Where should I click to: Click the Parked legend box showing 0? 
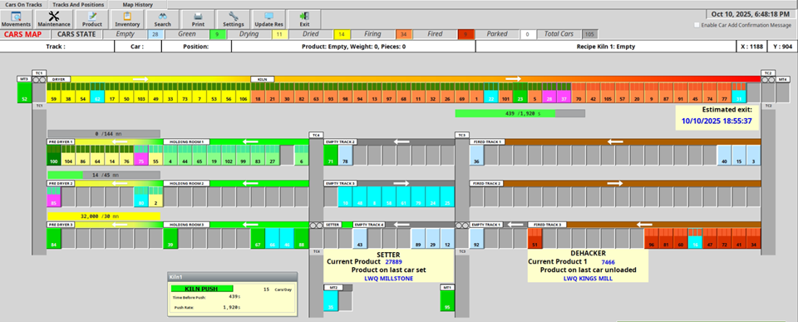[528, 34]
